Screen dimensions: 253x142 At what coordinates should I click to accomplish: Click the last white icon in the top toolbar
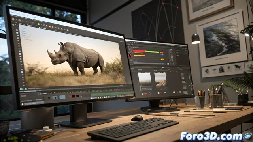[x=68, y=30]
